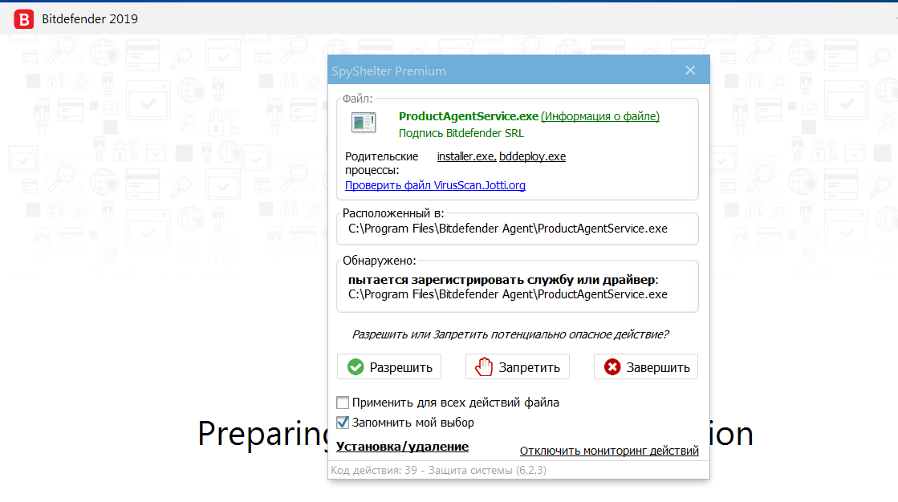The height and width of the screenshot is (502, 898).
Task: Close the SpyShelter Premium dialog
Action: click(x=690, y=70)
